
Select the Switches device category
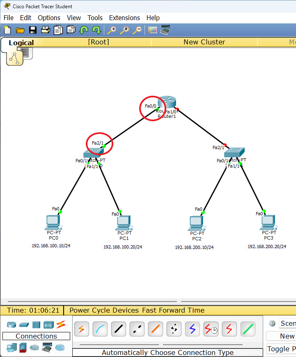pos(24,325)
